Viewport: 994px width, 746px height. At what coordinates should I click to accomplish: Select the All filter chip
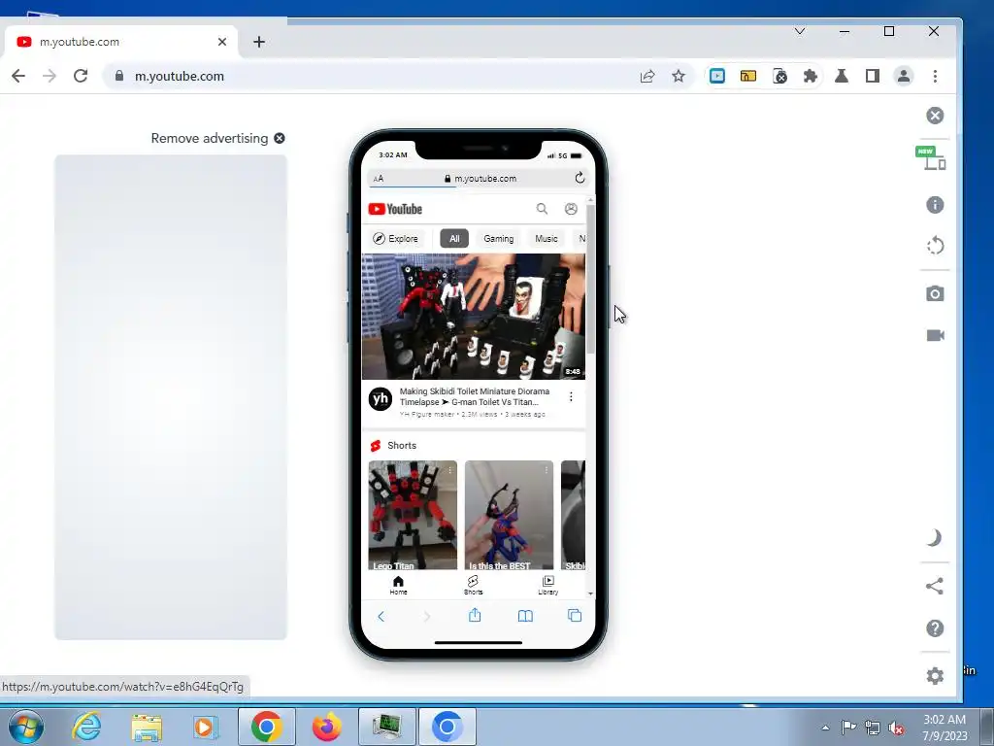(x=454, y=239)
